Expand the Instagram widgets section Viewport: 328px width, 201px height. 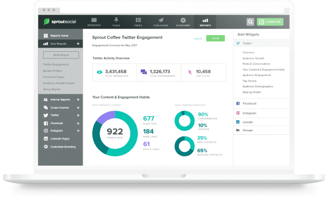tap(261, 113)
